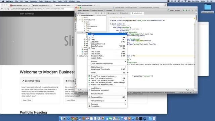
Task: Select Delete... in the context menu
Action: (x=107, y=73)
